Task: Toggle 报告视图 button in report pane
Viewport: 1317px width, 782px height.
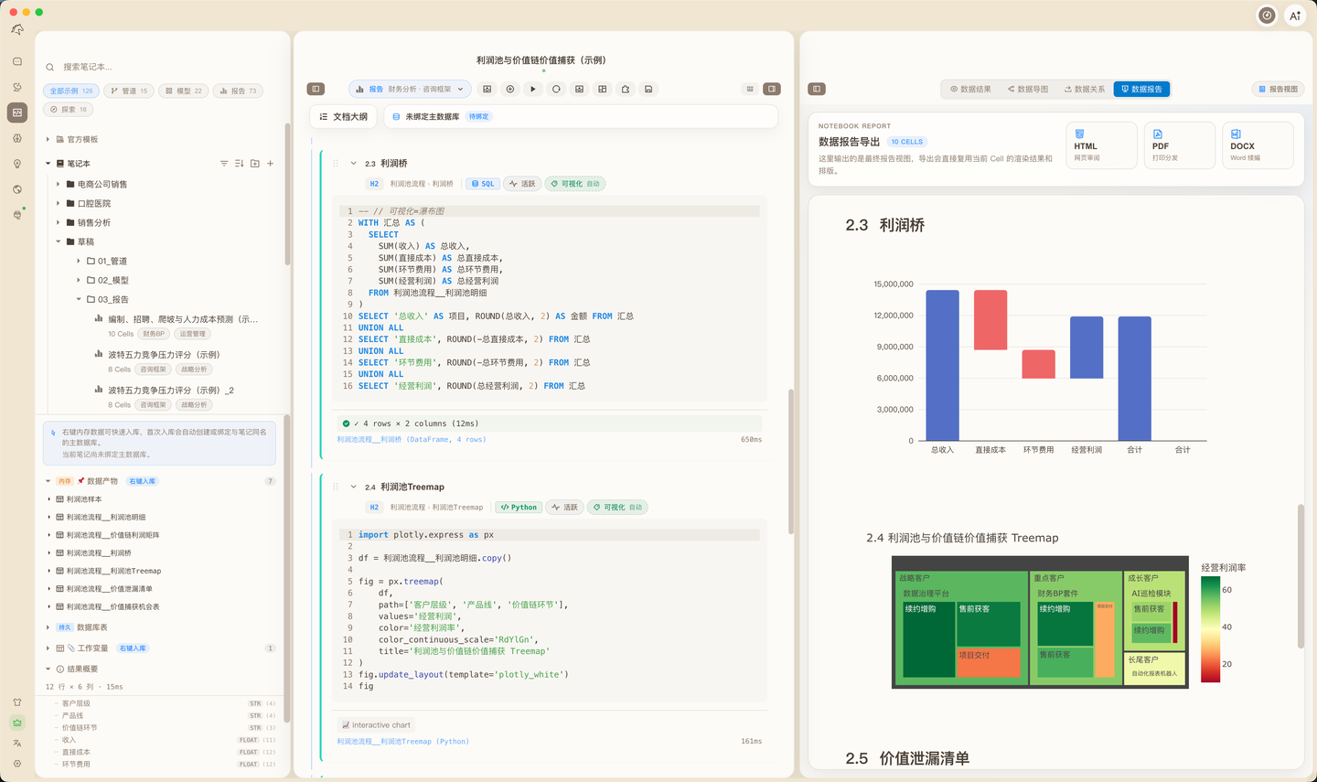Action: tap(1278, 89)
